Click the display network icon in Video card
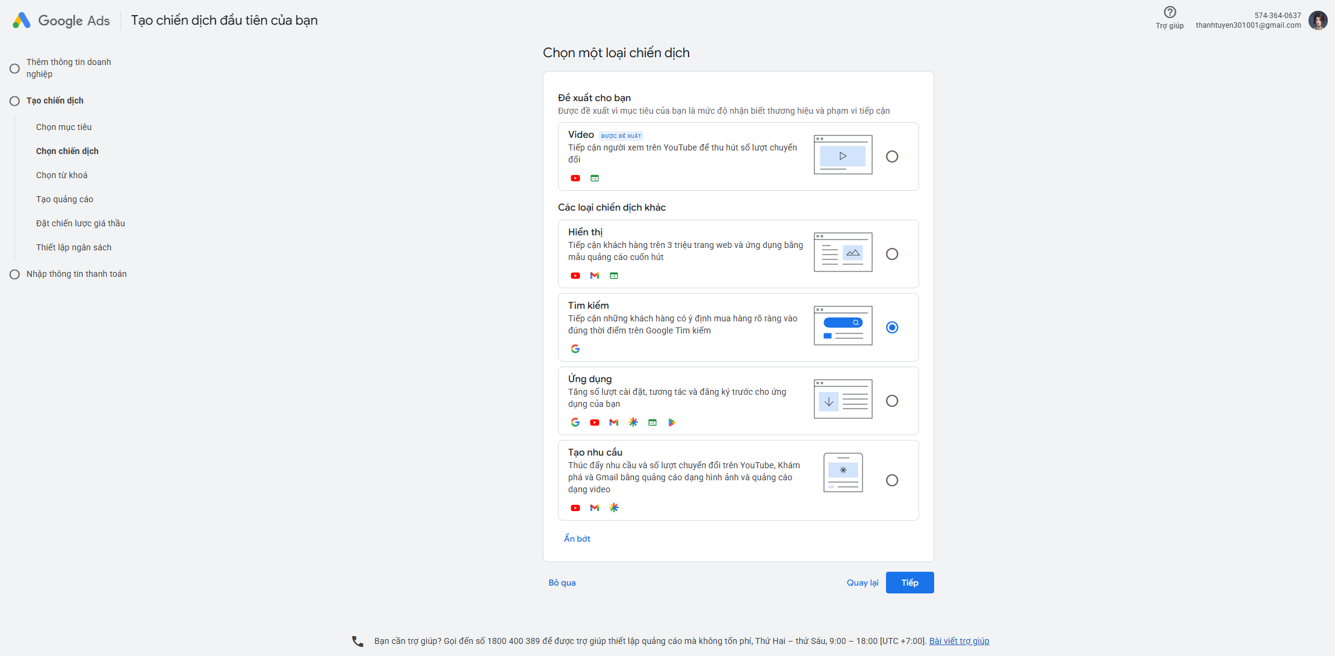The height and width of the screenshot is (656, 1335). coord(595,178)
